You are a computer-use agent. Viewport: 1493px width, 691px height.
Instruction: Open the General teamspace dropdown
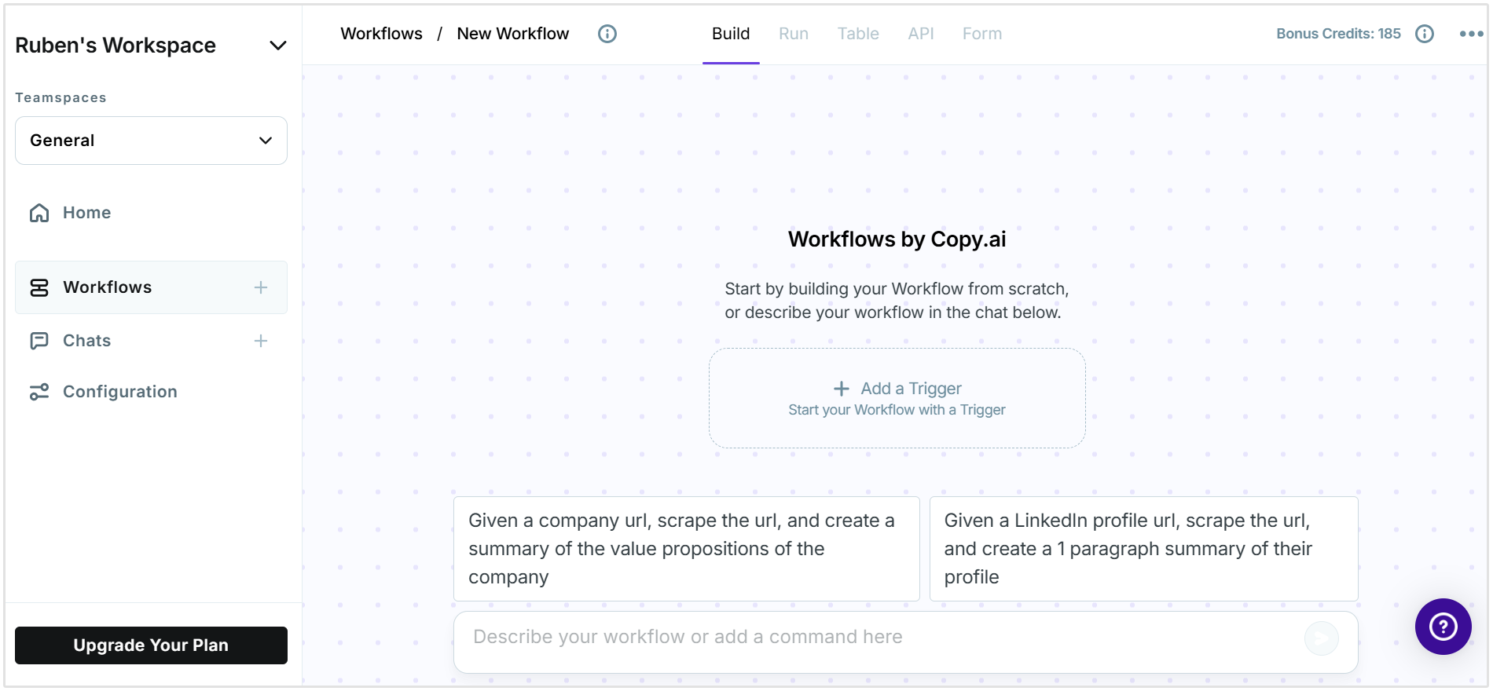[x=151, y=141]
